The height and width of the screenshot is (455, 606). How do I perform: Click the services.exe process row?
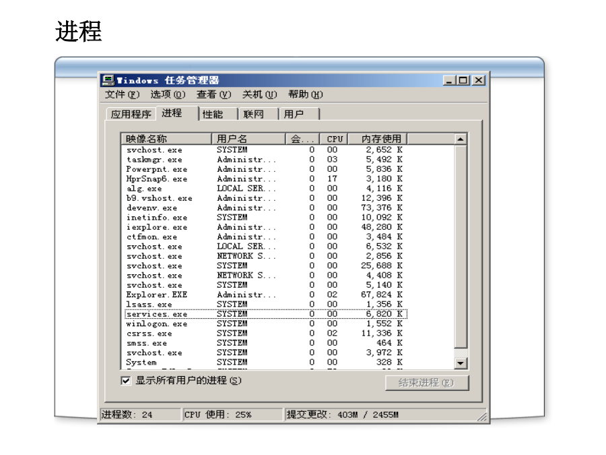[265, 314]
